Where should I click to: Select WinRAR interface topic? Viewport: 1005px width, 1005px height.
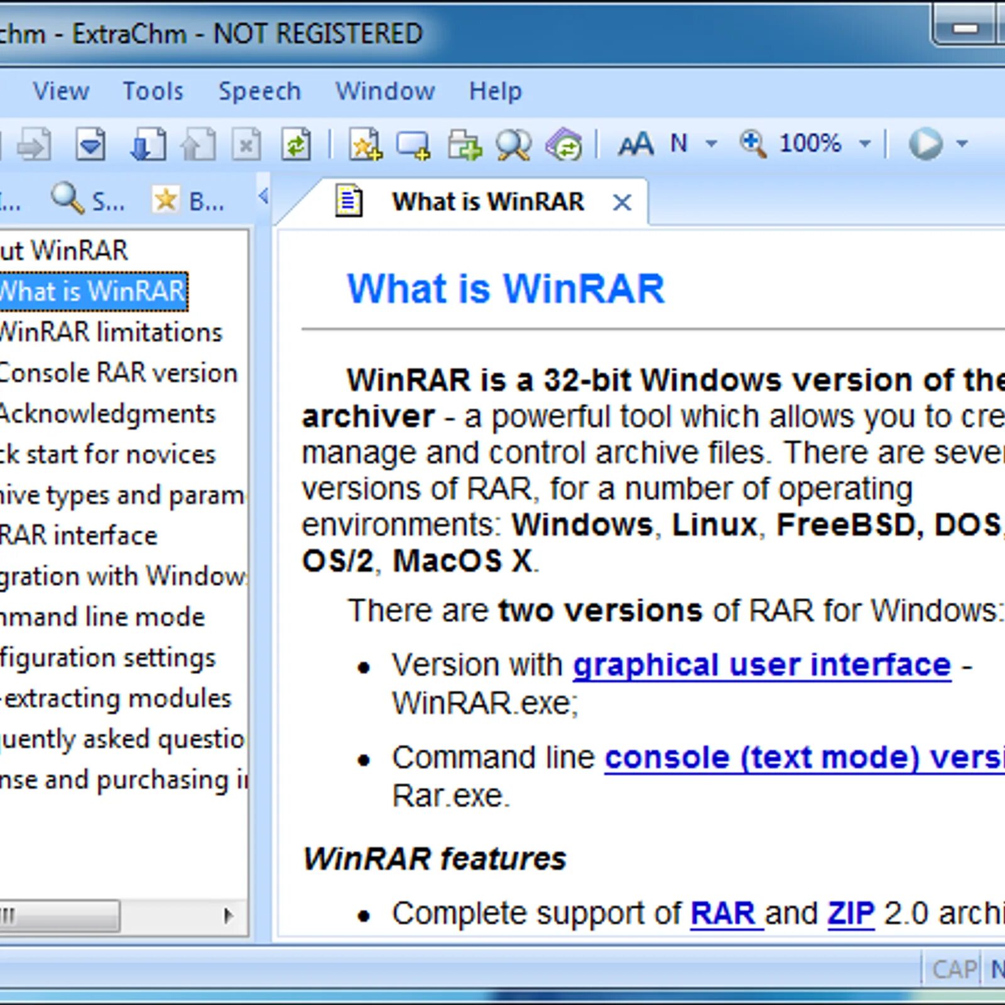[79, 536]
